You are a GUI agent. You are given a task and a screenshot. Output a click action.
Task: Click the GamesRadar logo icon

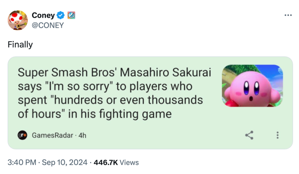tap(22, 135)
